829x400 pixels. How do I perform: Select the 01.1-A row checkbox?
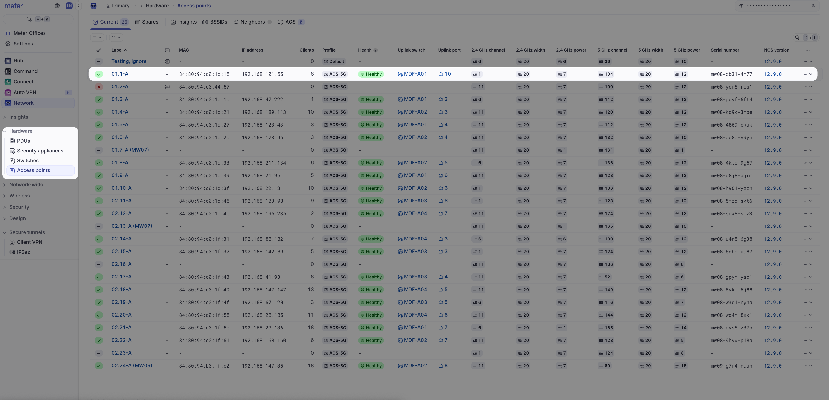click(99, 74)
